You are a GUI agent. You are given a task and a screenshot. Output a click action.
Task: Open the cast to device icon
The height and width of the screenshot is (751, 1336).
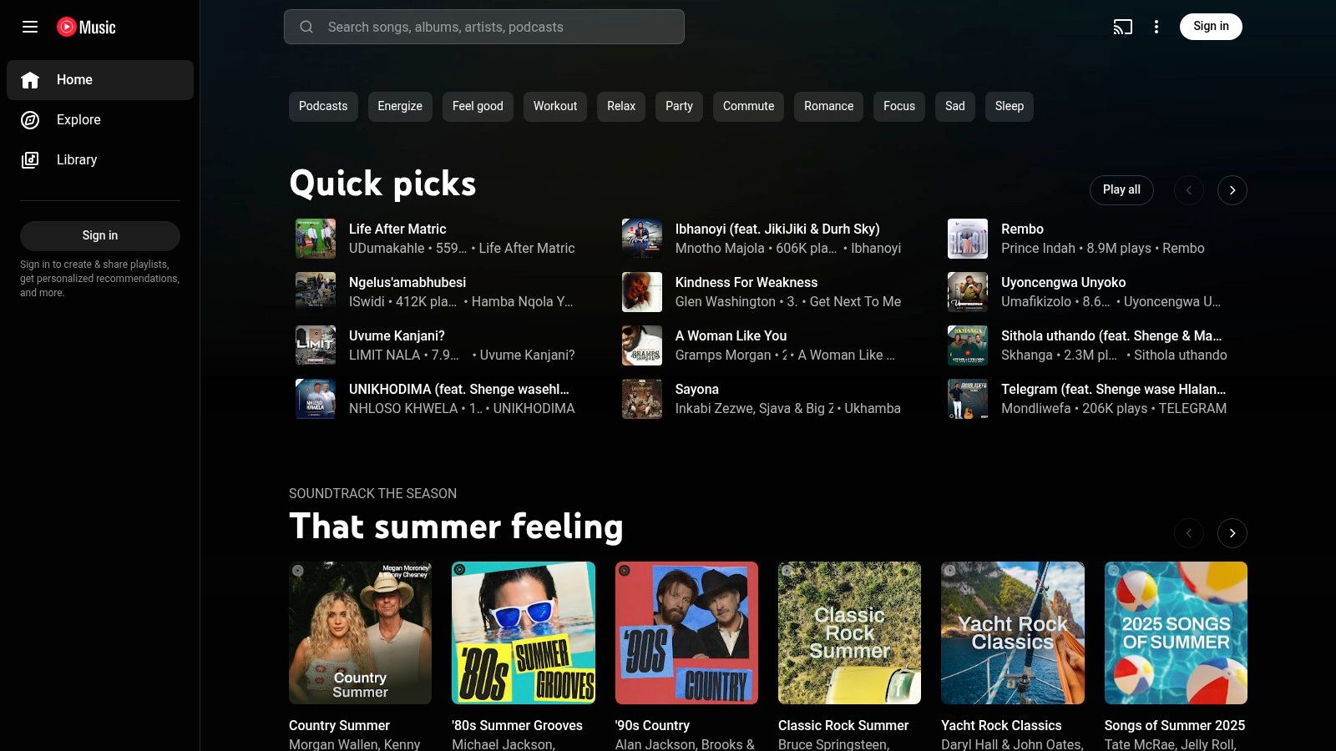(1123, 27)
